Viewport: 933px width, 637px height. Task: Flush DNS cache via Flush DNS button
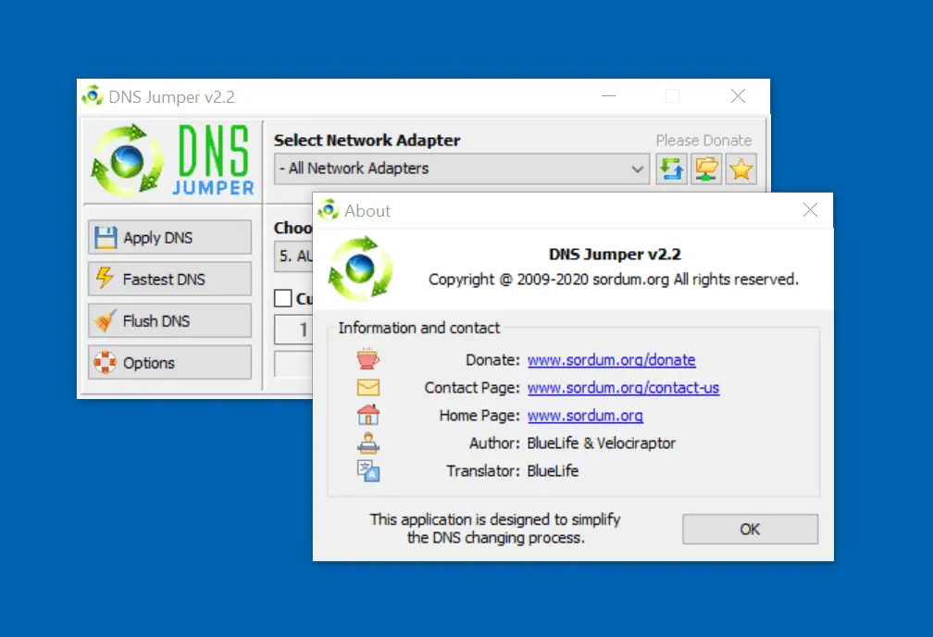[169, 321]
